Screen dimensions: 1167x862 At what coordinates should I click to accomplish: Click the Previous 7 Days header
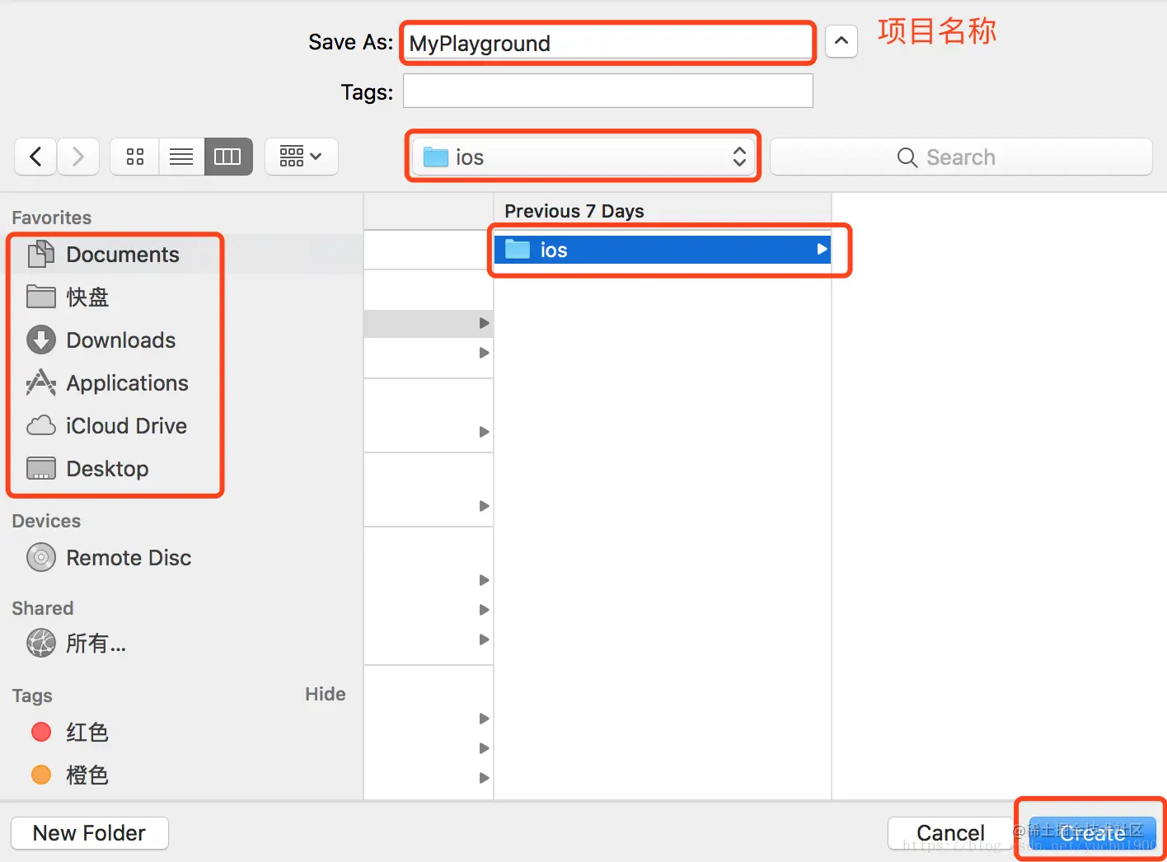[x=574, y=211]
